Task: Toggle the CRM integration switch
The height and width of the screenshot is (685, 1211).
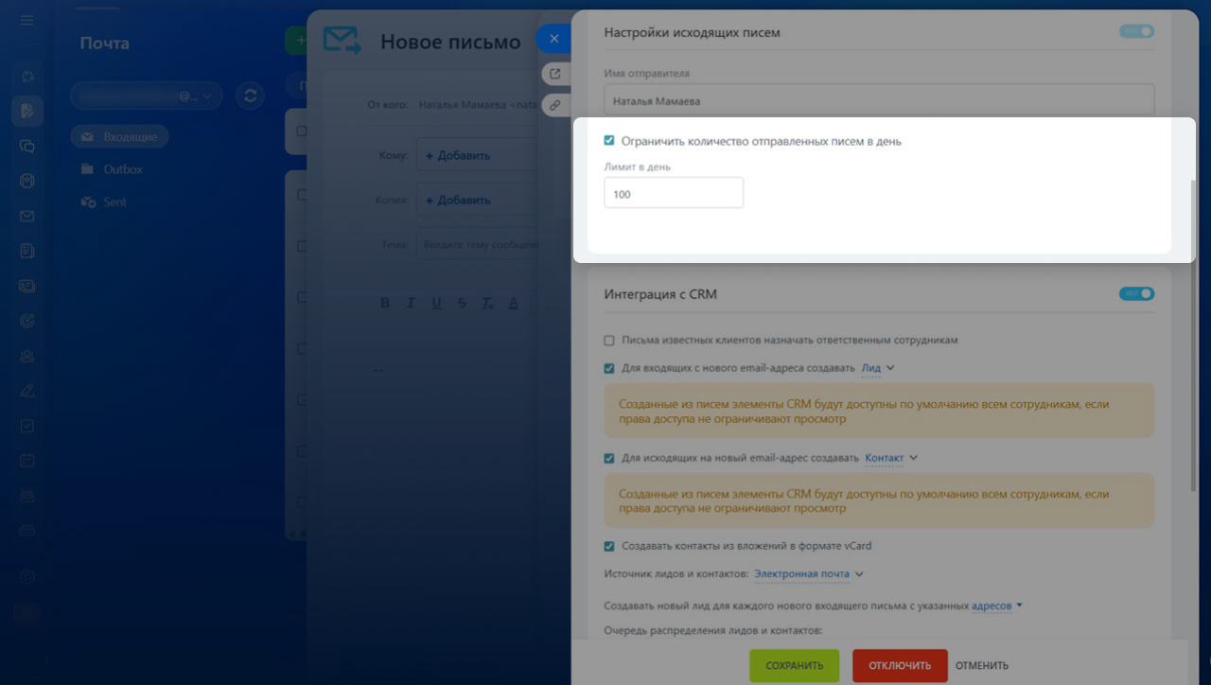Action: tap(1136, 294)
